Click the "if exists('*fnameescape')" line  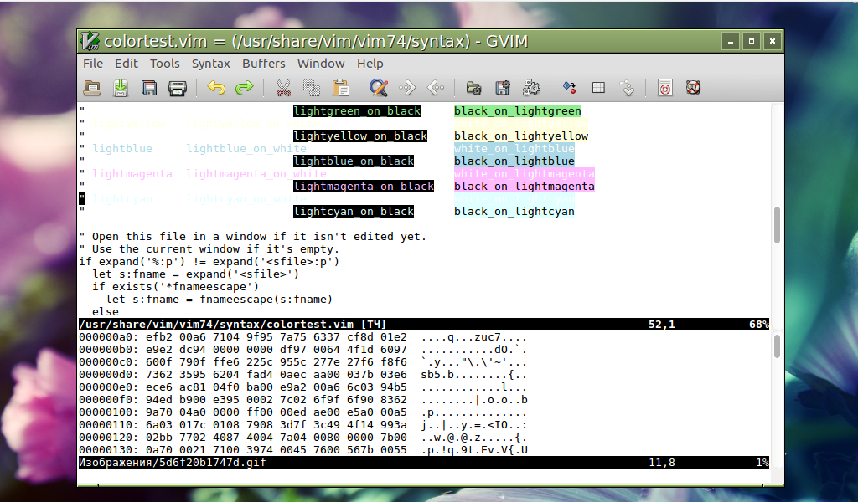tap(176, 287)
